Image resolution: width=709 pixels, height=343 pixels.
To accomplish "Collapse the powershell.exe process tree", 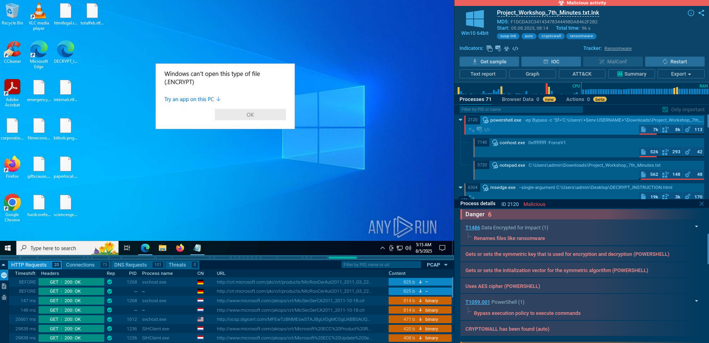I will coord(460,120).
